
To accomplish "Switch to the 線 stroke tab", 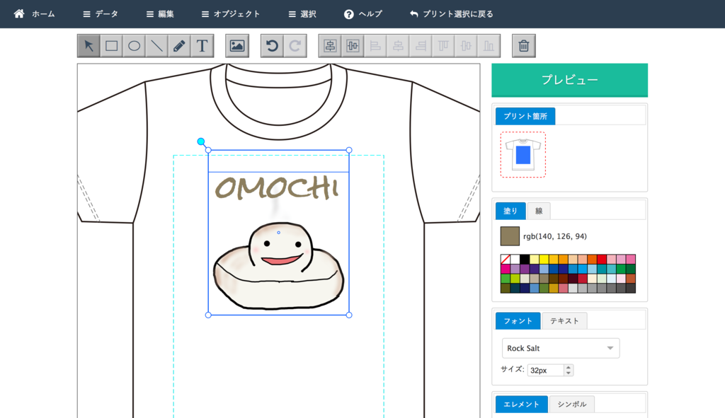I will 539,211.
